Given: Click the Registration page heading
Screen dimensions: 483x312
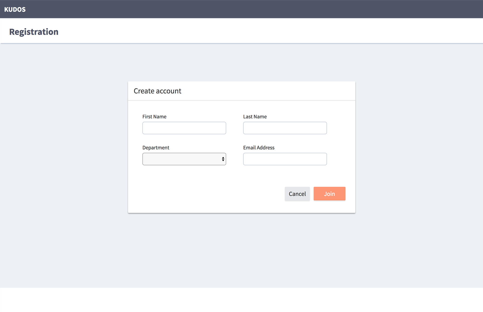Looking at the screenshot, I should click(x=34, y=32).
